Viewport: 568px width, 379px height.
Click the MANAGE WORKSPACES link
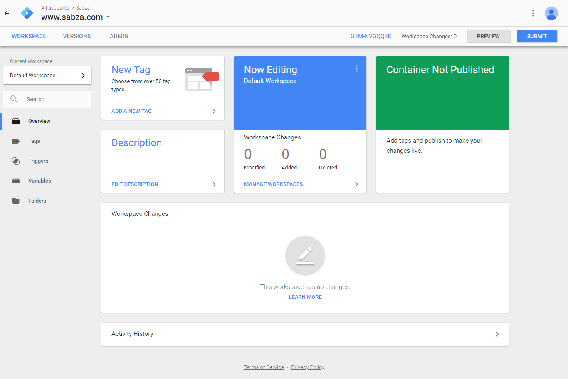[x=273, y=184]
